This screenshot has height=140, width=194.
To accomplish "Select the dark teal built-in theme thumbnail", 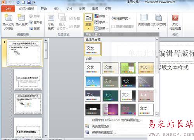I will pyautogui.click(x=111, y=96).
